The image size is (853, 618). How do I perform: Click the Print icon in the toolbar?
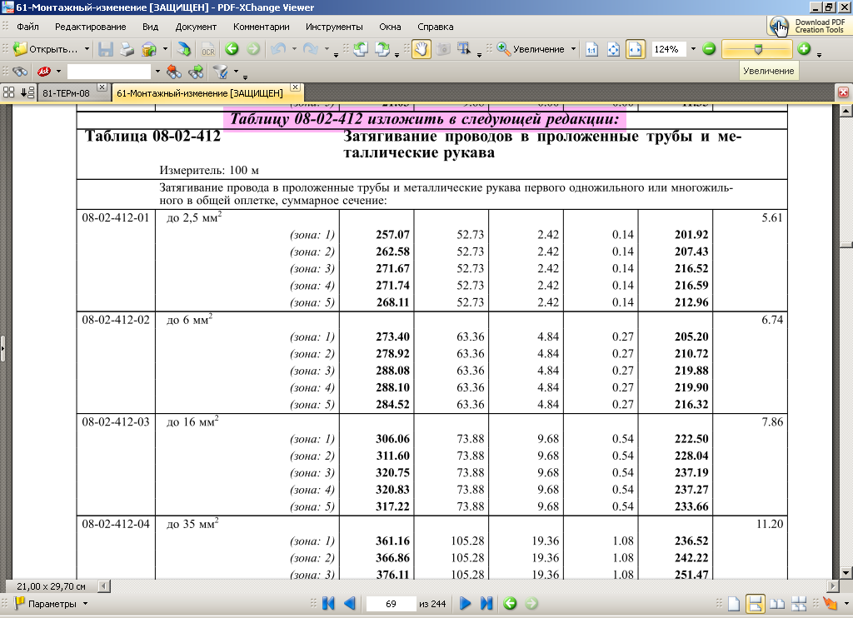click(x=125, y=49)
